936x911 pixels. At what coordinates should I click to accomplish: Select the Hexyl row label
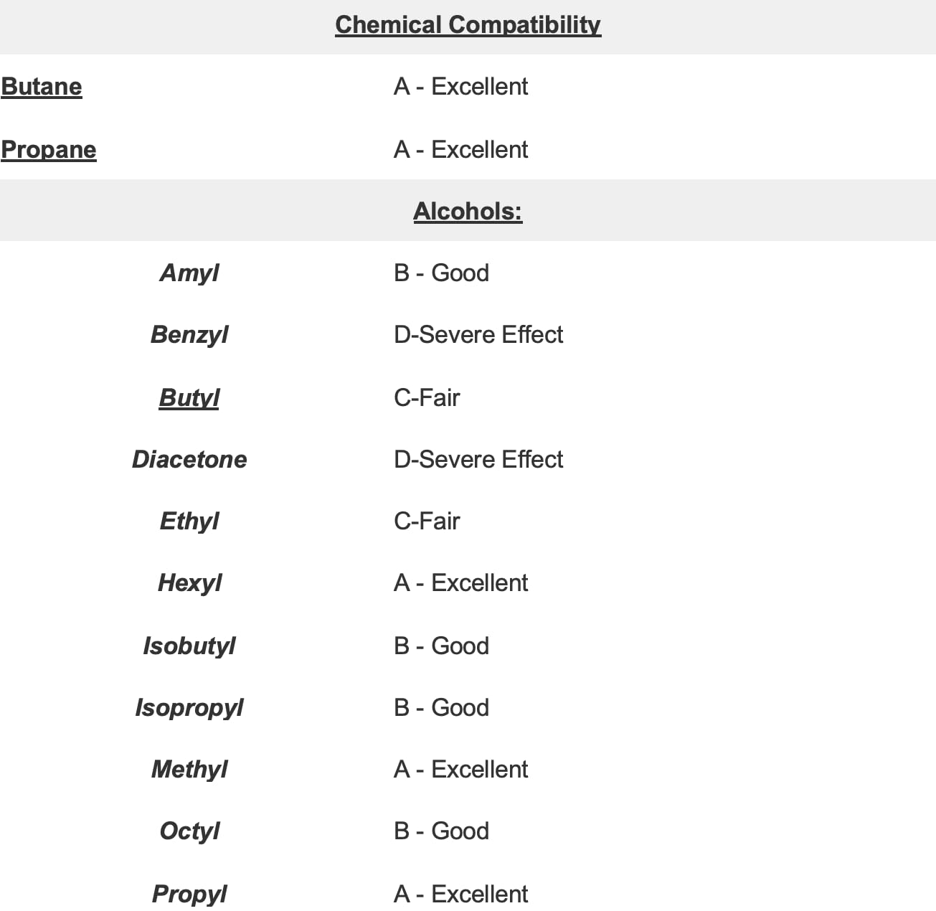tap(189, 582)
